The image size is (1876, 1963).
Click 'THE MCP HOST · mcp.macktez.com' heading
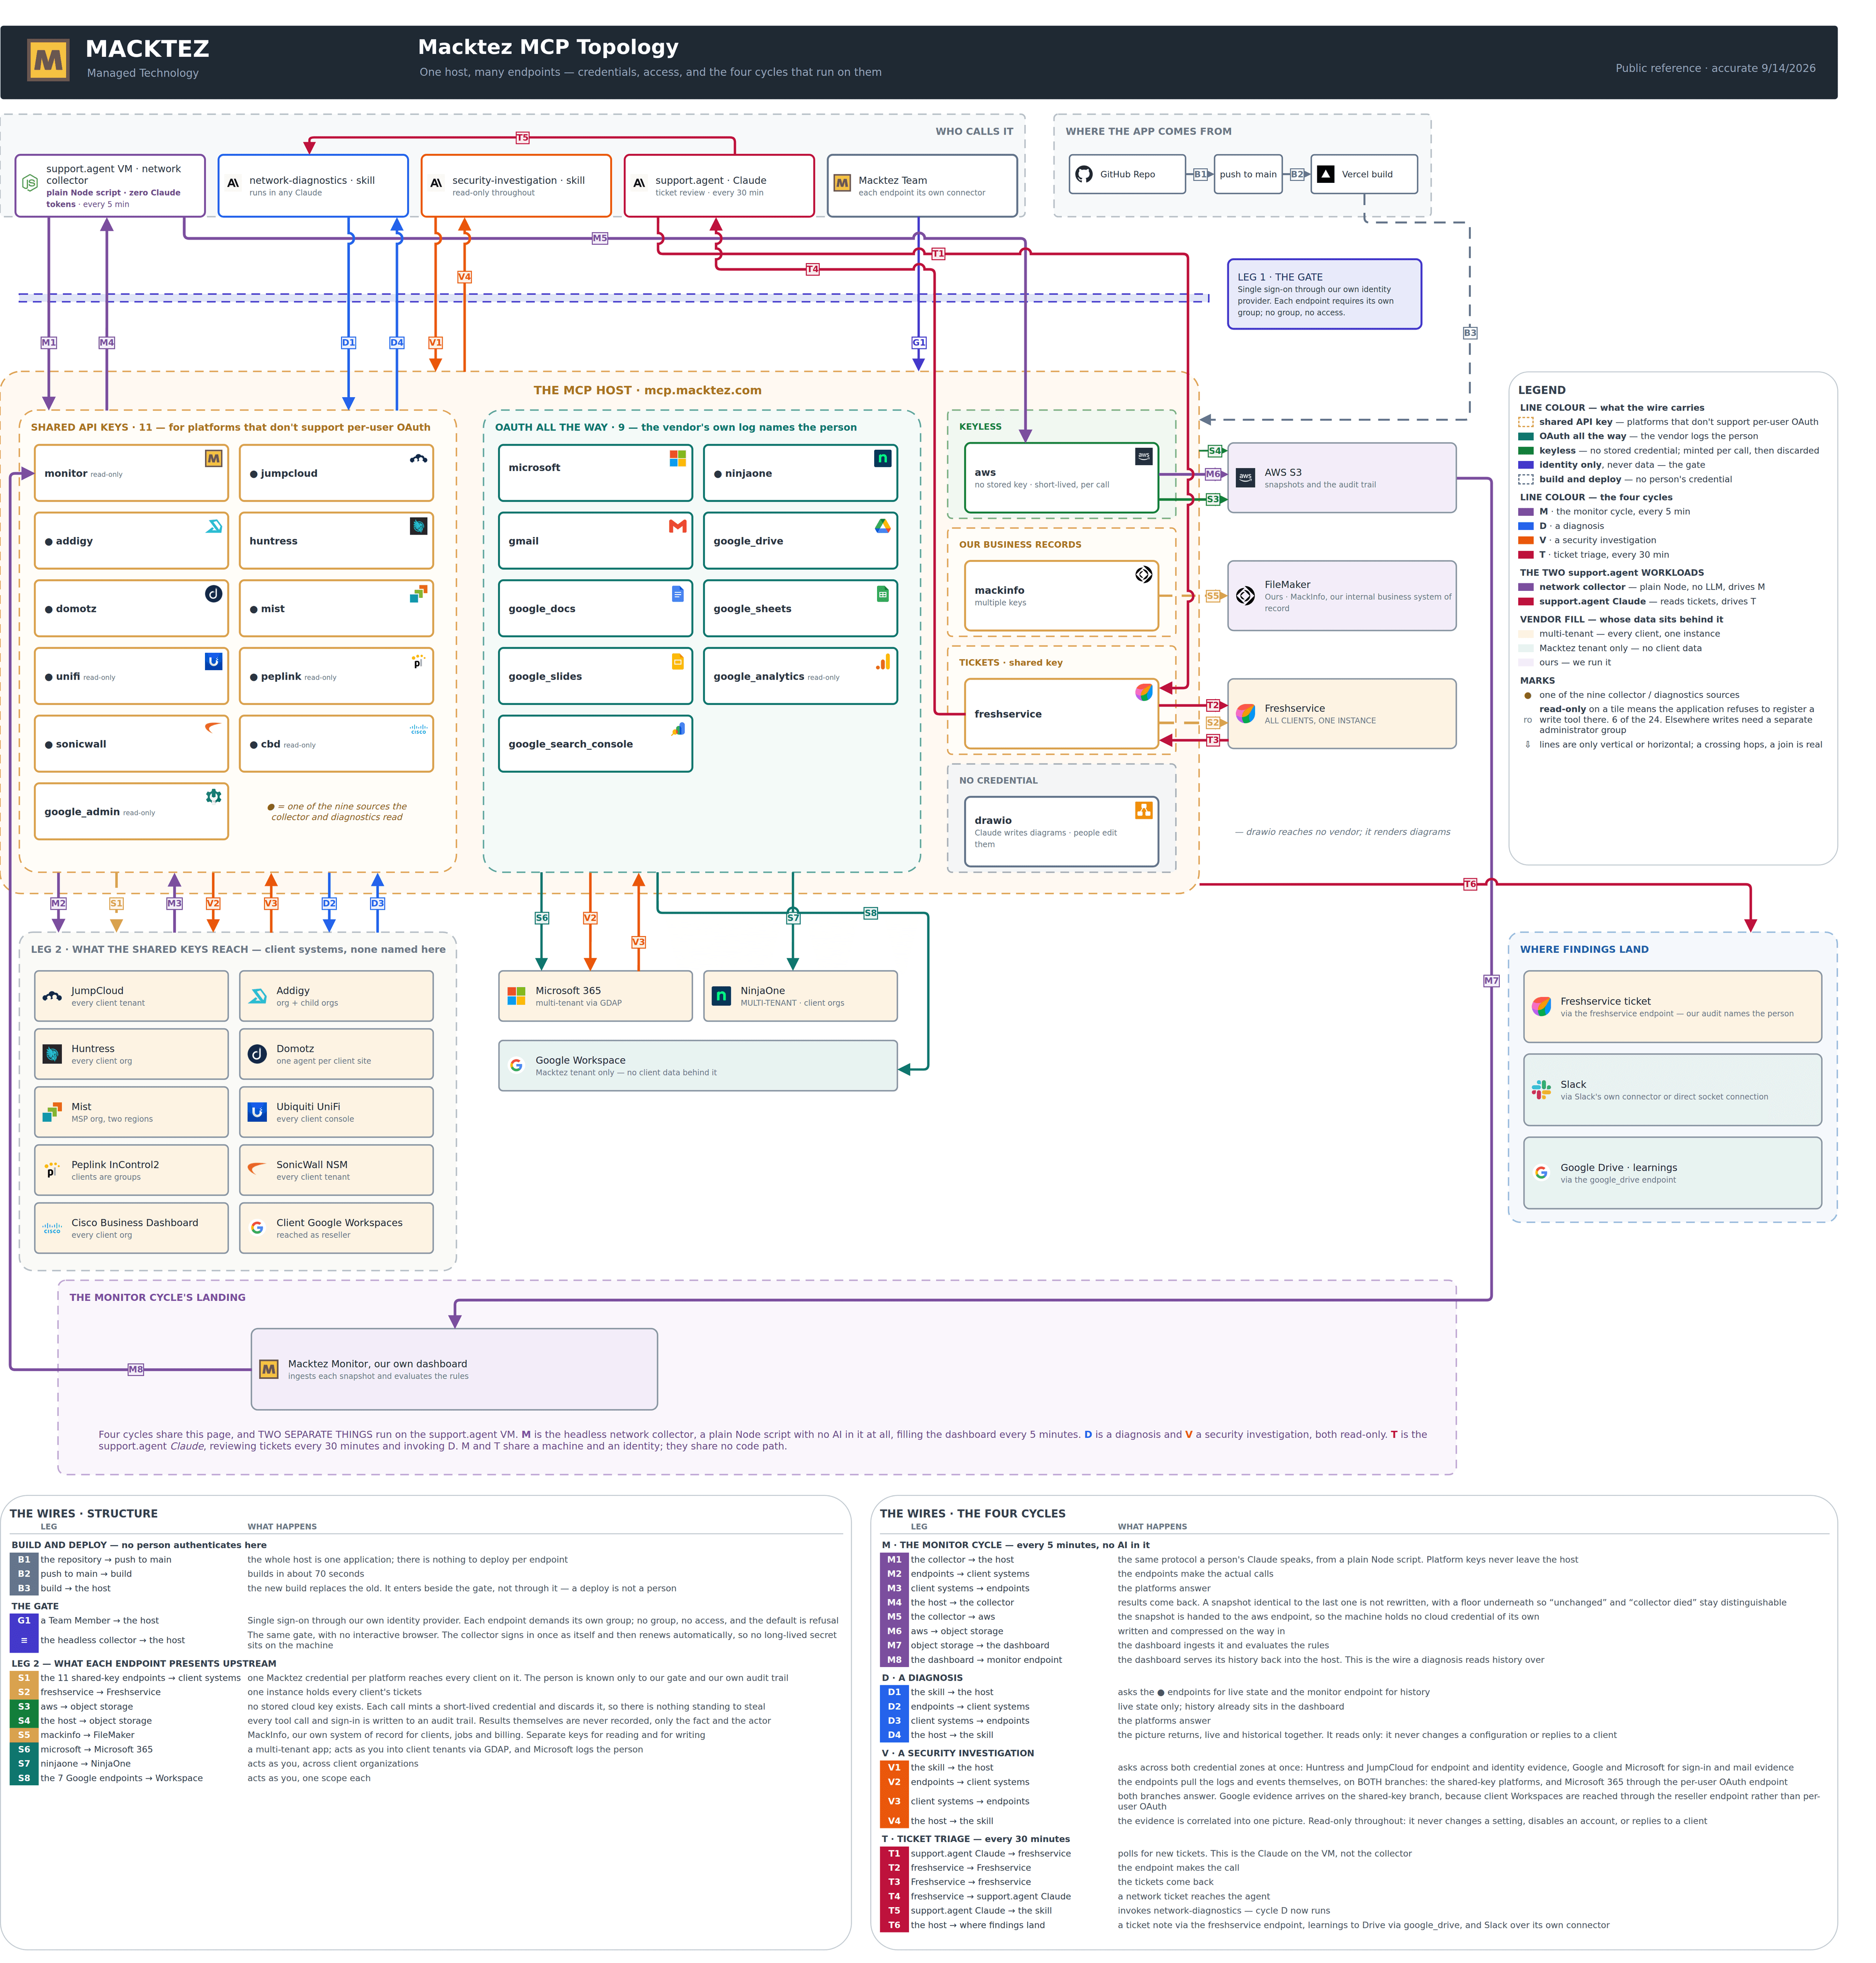647,390
